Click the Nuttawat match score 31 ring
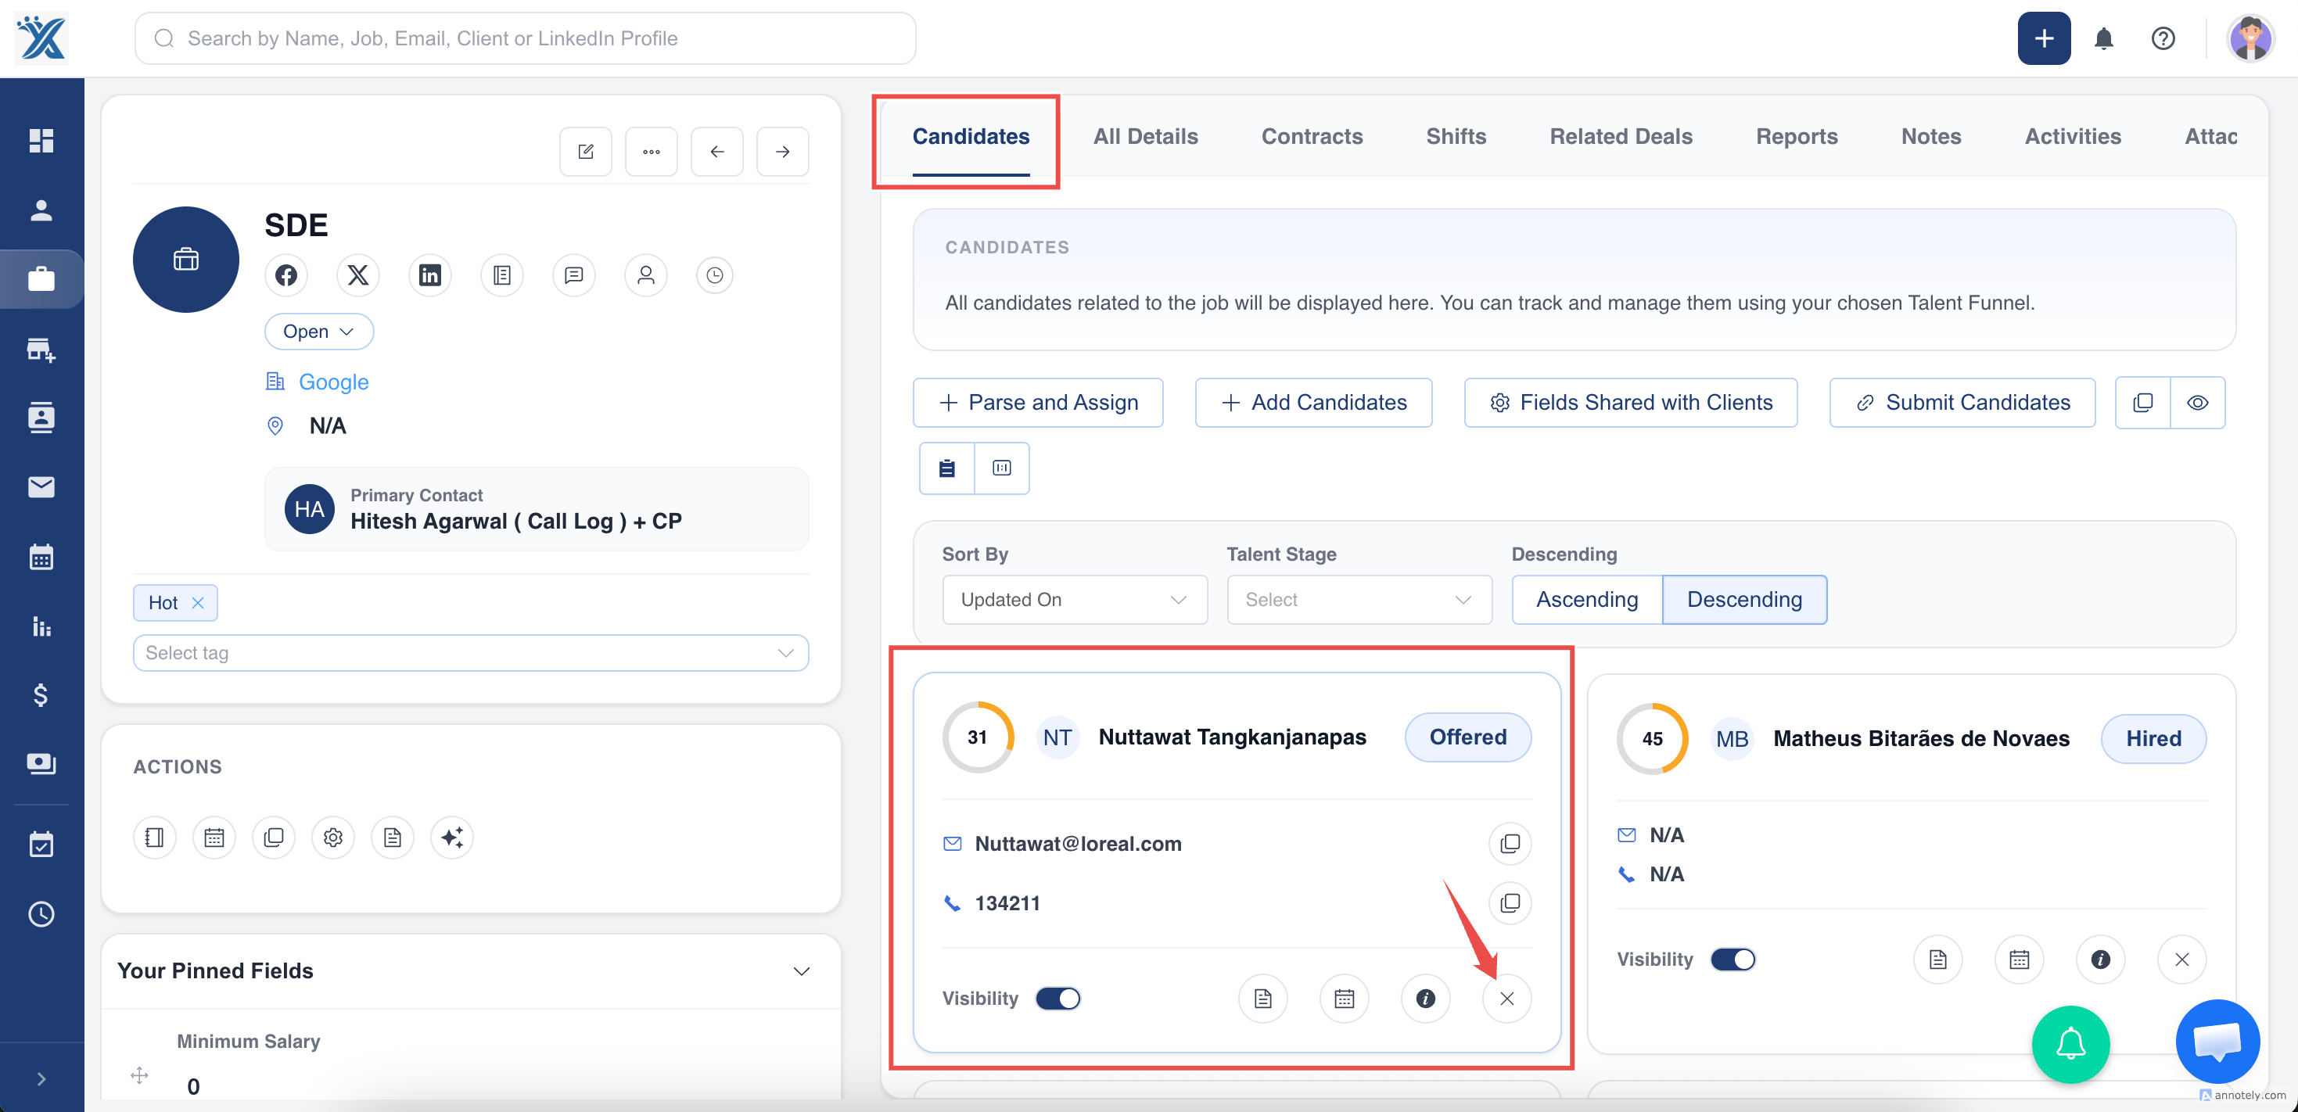Viewport: 2298px width, 1112px height. [978, 737]
